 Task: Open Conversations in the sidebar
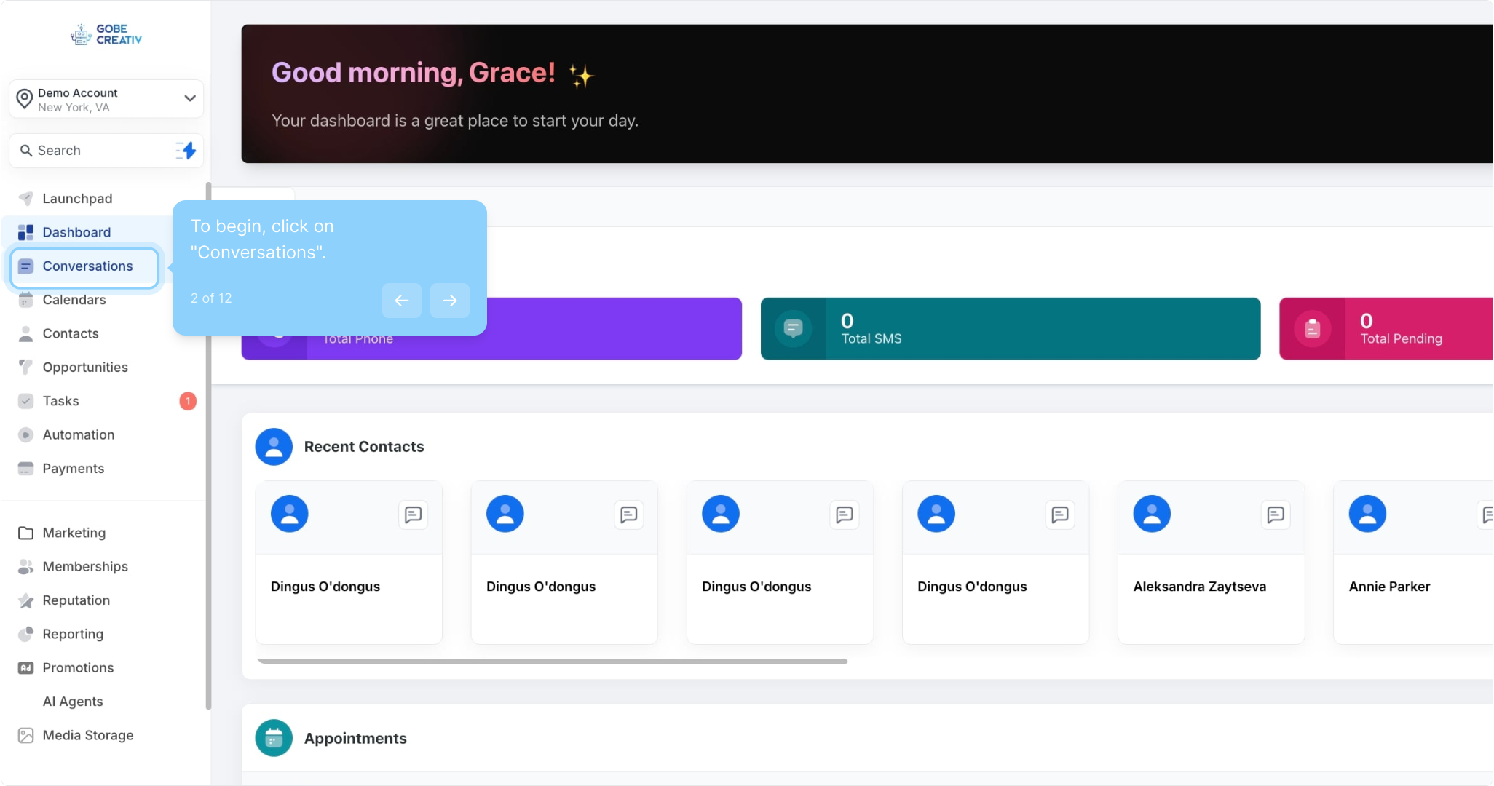[x=87, y=266]
